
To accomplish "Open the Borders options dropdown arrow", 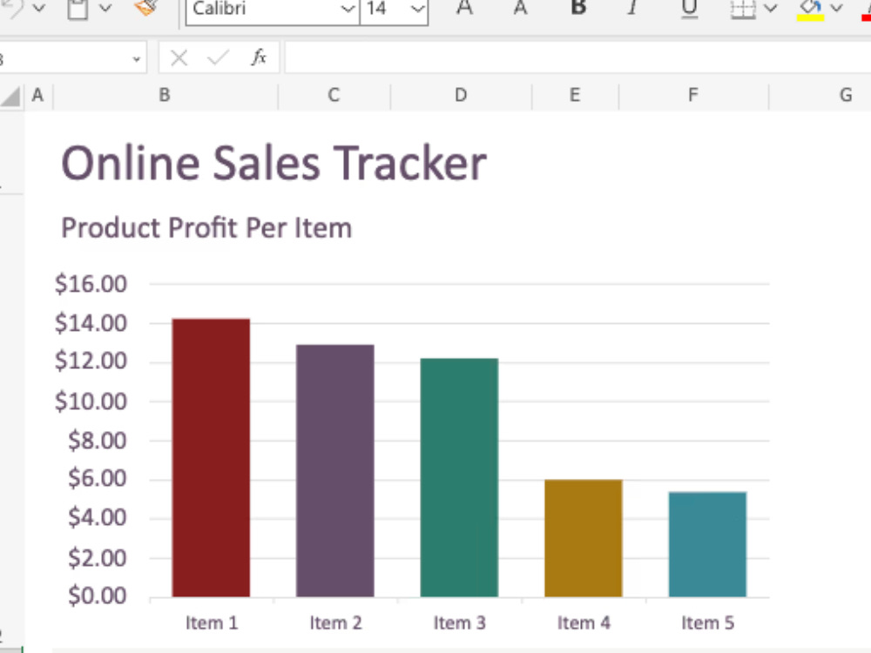I will (770, 8).
